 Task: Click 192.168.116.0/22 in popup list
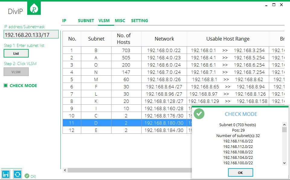coord(238,141)
